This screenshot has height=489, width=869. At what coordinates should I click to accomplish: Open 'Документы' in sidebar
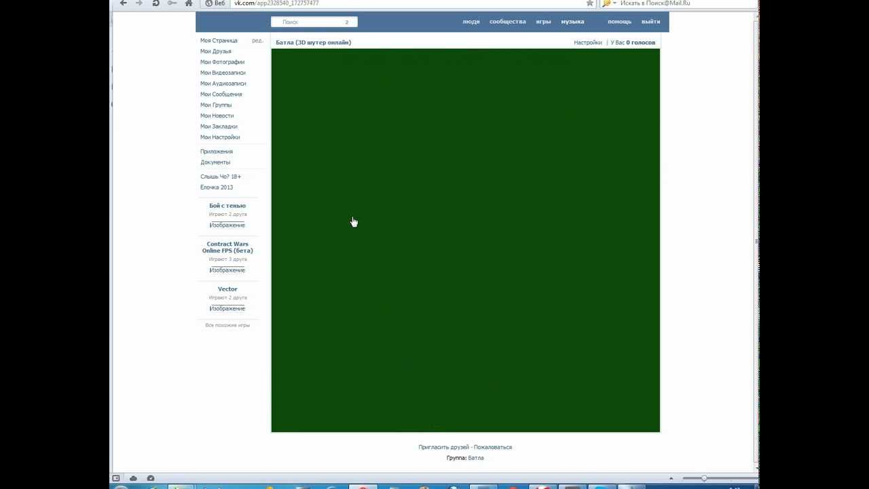click(215, 162)
